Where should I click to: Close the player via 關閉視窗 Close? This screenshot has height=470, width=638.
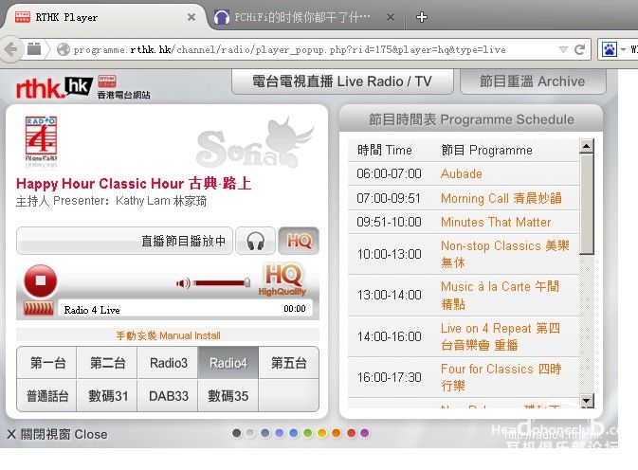[x=58, y=434]
